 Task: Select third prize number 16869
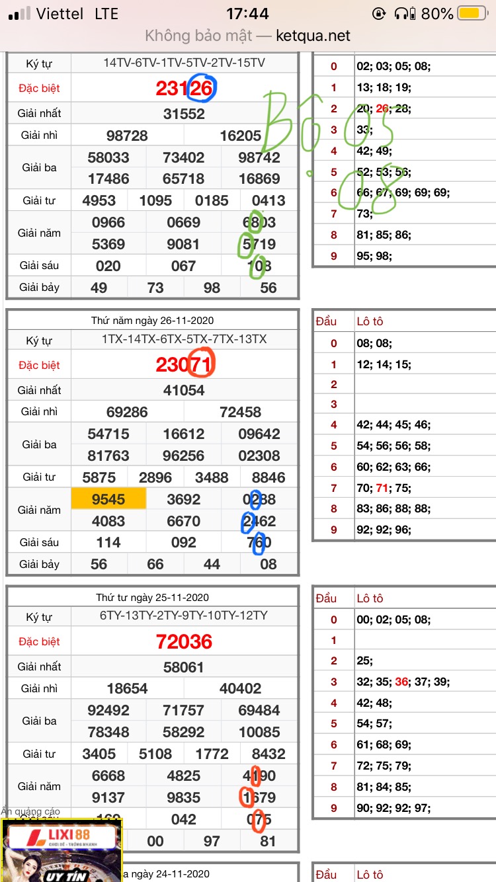(x=259, y=179)
